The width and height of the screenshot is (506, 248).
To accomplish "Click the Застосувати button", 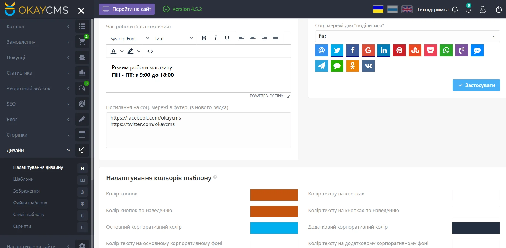I will coord(476,85).
